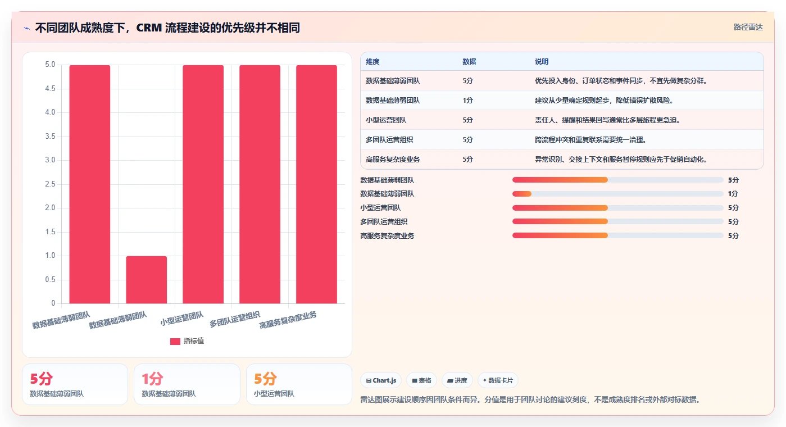Click the 说明 column header
The image size is (786, 427).
click(542, 62)
